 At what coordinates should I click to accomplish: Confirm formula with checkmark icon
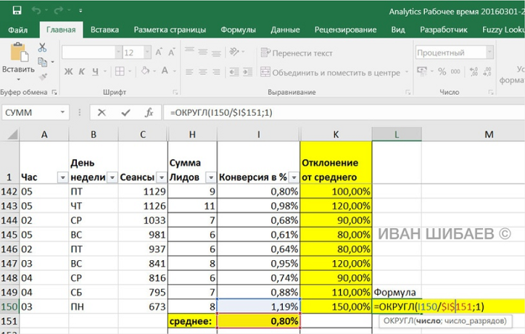[x=126, y=113]
